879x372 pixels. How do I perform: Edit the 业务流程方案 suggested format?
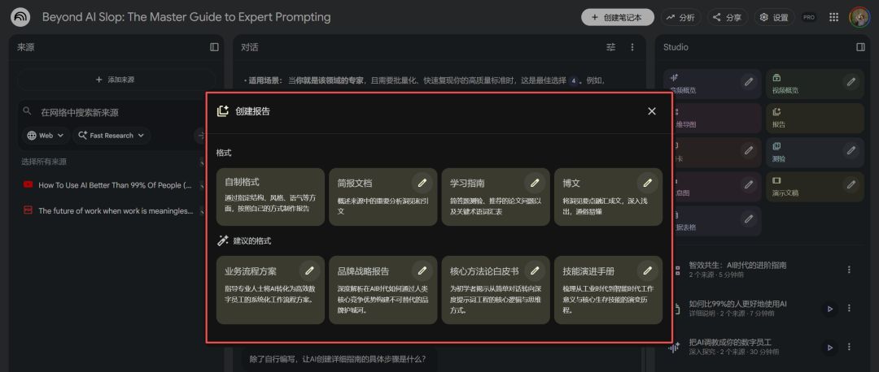pos(308,270)
